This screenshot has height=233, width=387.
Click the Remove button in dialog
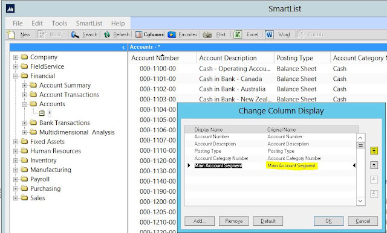click(234, 221)
